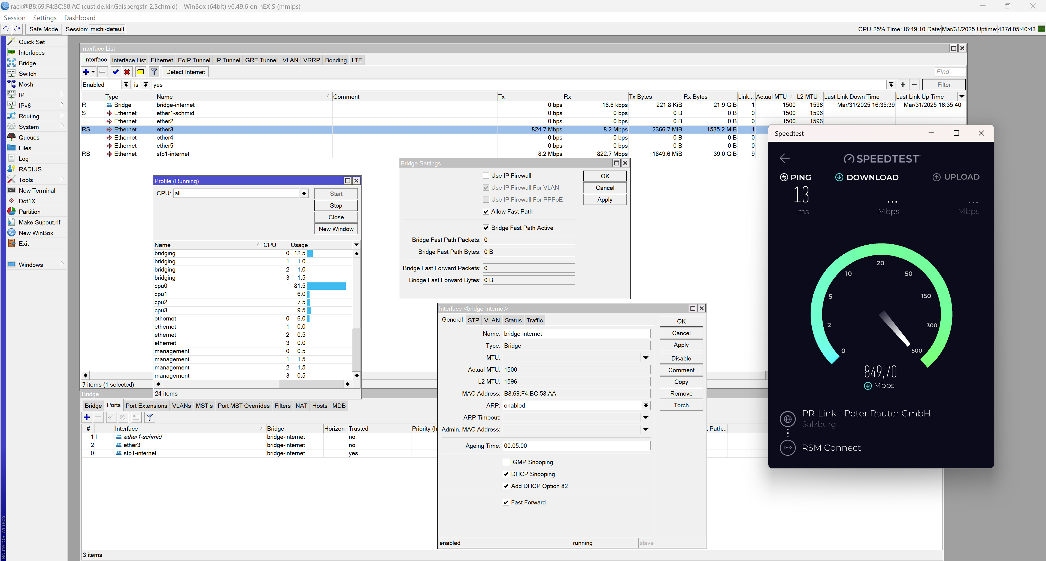The width and height of the screenshot is (1046, 561).
Task: Expand the Admin. MAC Address field arrow
Action: [646, 429]
